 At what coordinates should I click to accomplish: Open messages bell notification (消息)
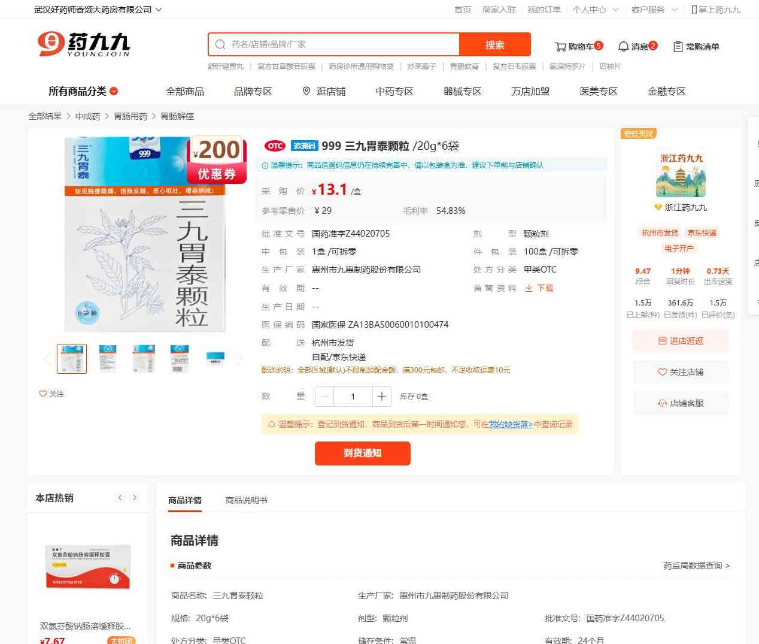tap(637, 46)
